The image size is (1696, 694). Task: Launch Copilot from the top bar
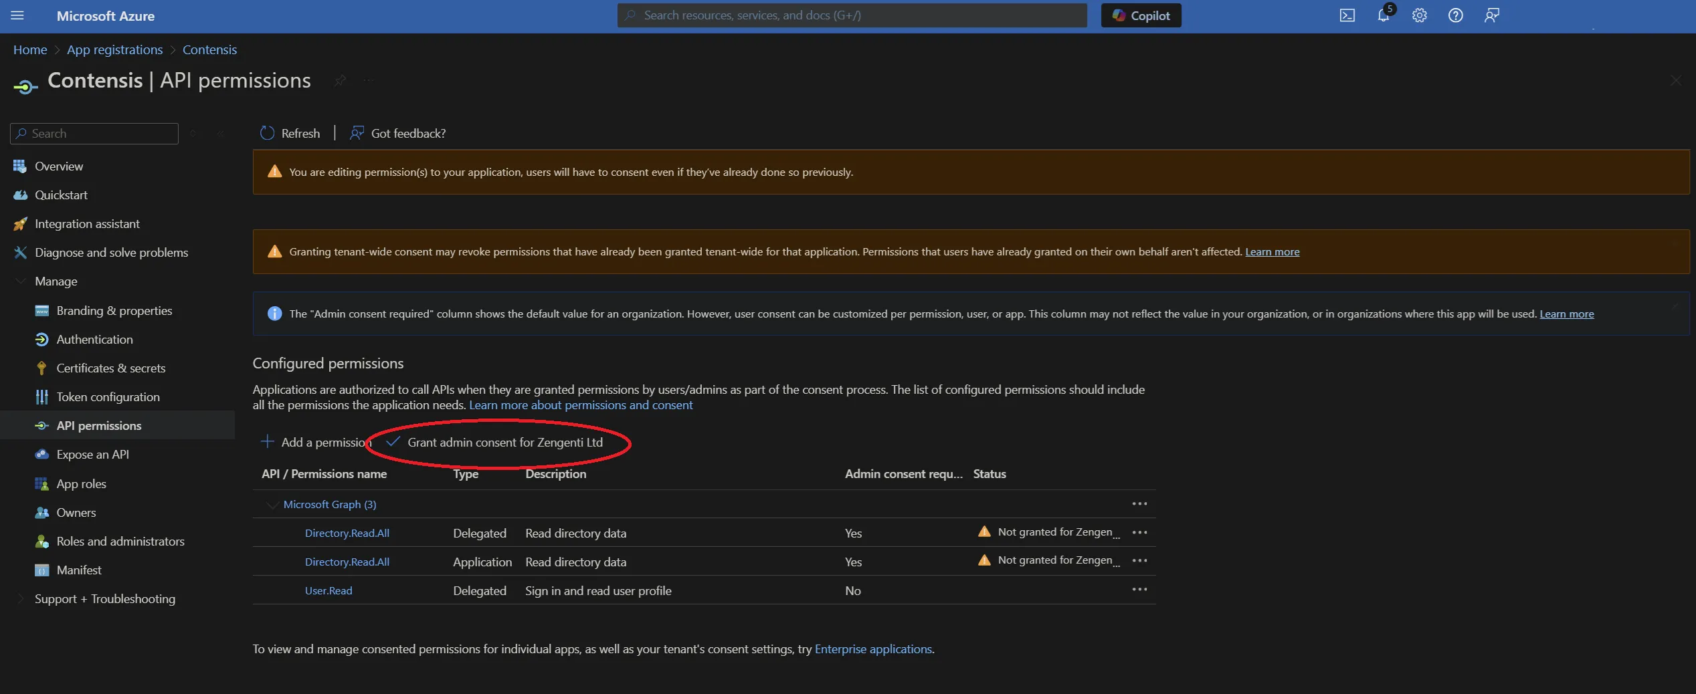1141,15
